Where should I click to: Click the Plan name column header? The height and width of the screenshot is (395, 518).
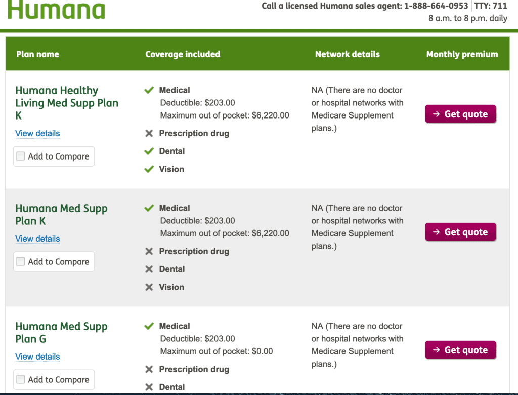37,54
